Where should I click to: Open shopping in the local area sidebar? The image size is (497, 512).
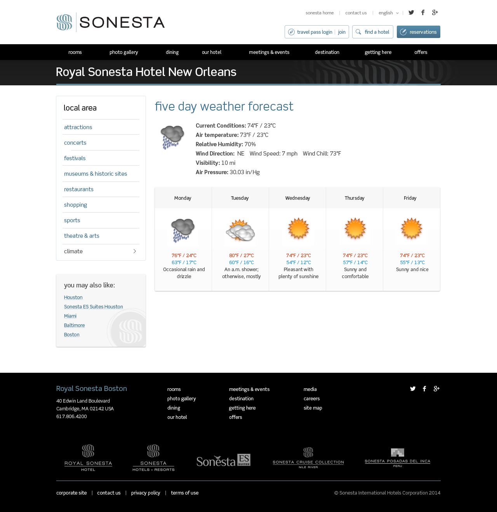76,205
